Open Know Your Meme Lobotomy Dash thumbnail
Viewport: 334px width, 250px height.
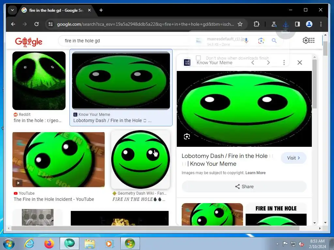click(121, 81)
